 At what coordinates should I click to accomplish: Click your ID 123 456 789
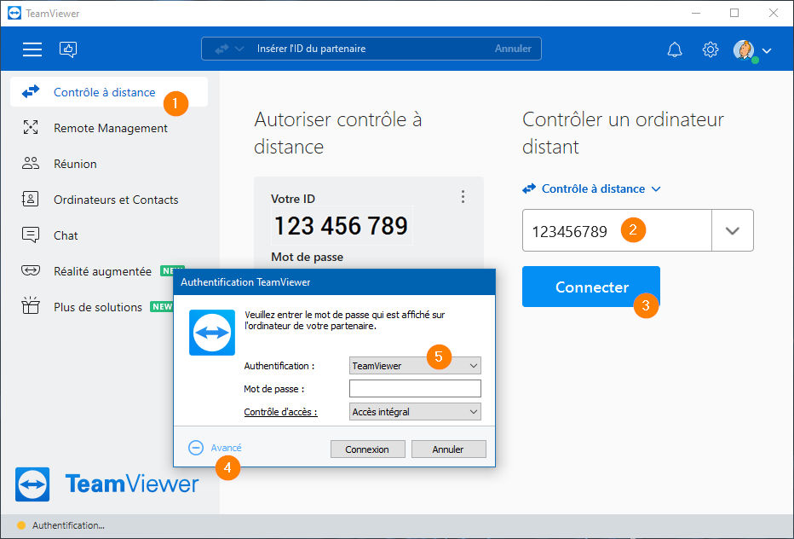point(341,226)
